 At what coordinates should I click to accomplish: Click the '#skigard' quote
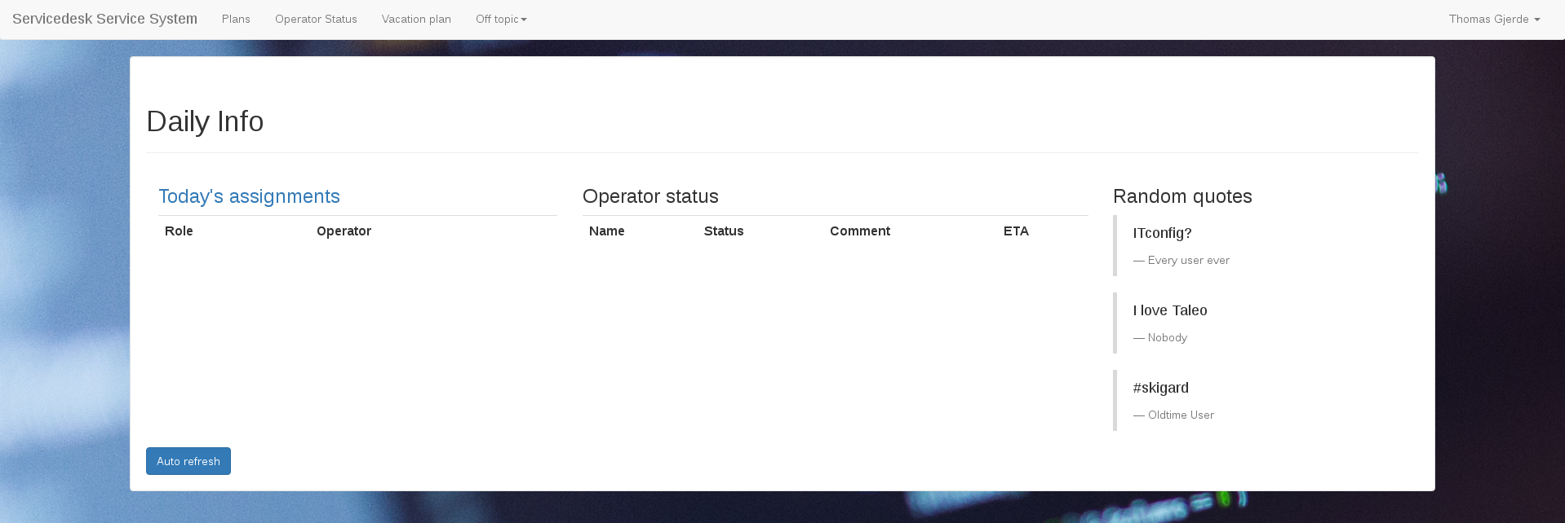pyautogui.click(x=1160, y=388)
